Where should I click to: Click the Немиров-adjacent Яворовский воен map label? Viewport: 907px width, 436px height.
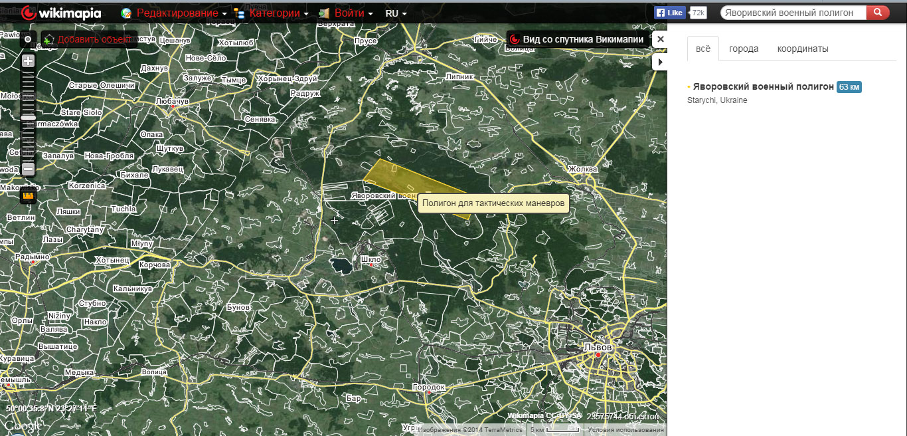click(384, 195)
